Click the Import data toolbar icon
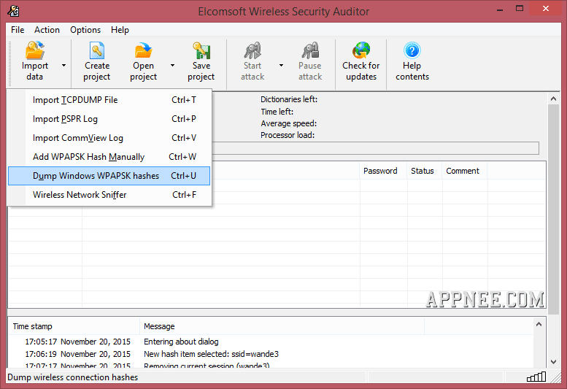The image size is (567, 389). coord(35,50)
